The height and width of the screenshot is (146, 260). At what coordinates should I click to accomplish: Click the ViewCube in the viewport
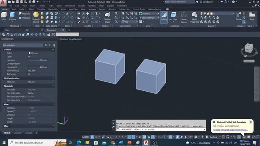click(249, 49)
